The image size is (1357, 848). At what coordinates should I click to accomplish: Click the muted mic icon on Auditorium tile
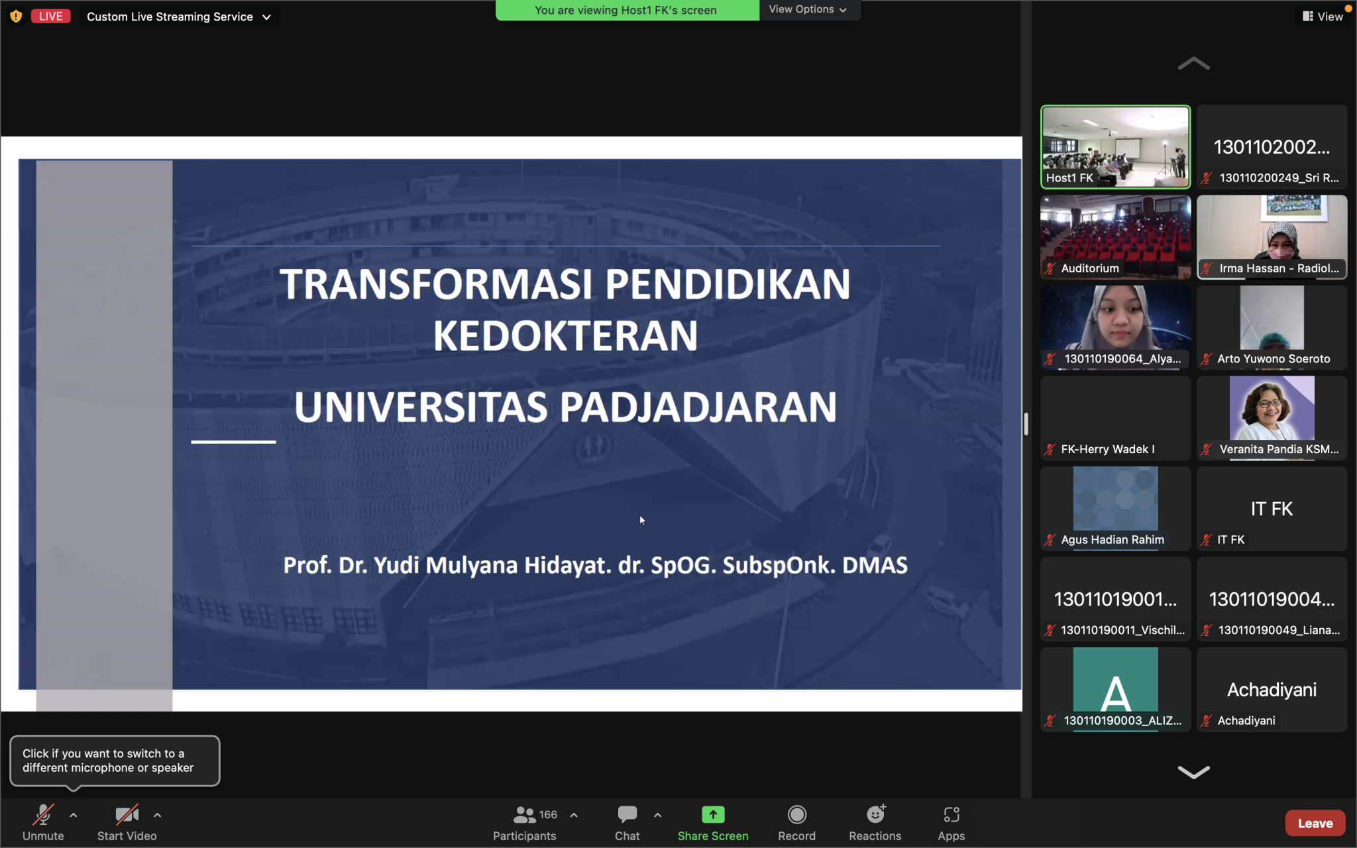click(x=1050, y=268)
